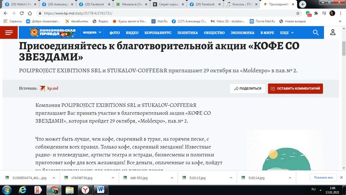This screenshot has height=195, width=346.
Task: Open the КОРОНАВИРУС section
Action: coord(158,33)
